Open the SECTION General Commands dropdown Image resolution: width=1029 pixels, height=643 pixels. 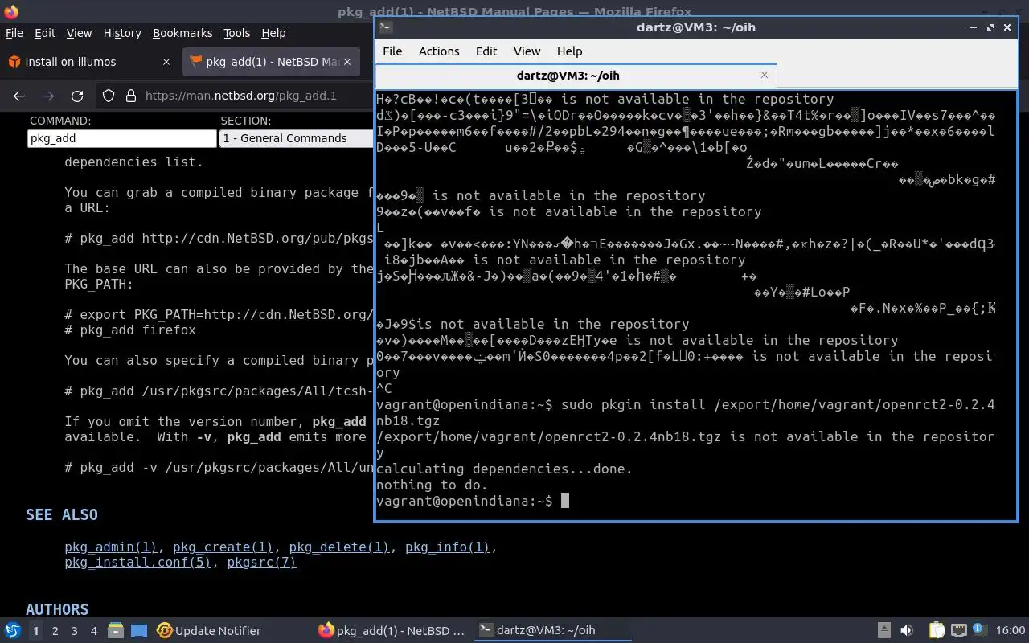(296, 138)
